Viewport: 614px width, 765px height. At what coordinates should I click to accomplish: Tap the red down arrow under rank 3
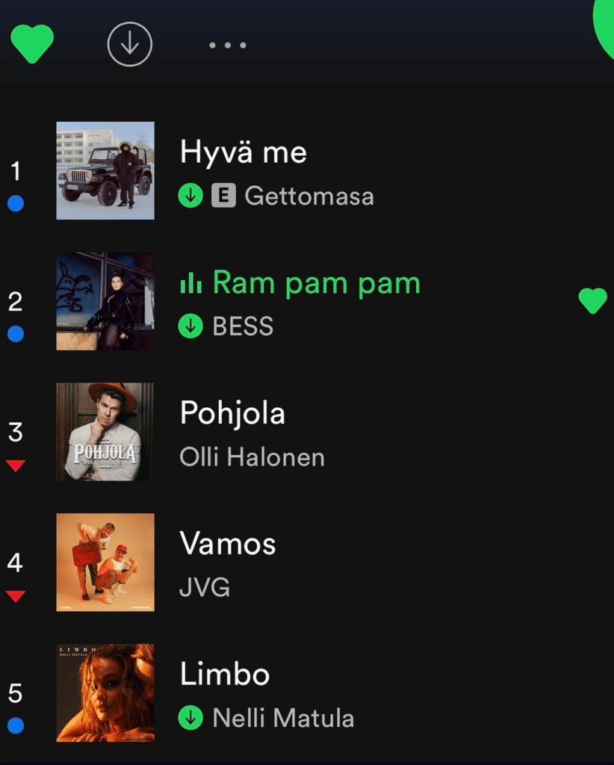coord(16,466)
